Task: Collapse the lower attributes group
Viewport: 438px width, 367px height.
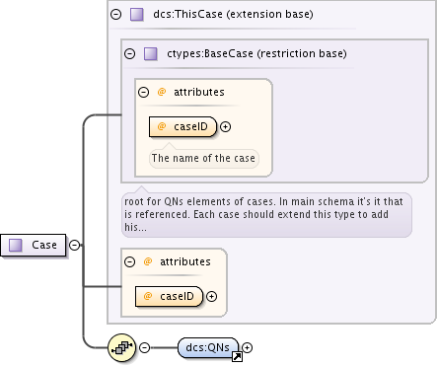Action: pos(130,261)
